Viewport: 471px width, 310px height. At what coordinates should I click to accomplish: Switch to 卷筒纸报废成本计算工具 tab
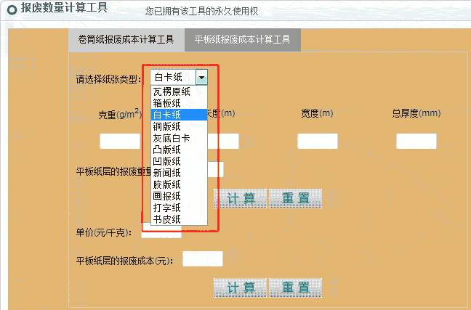click(x=126, y=40)
